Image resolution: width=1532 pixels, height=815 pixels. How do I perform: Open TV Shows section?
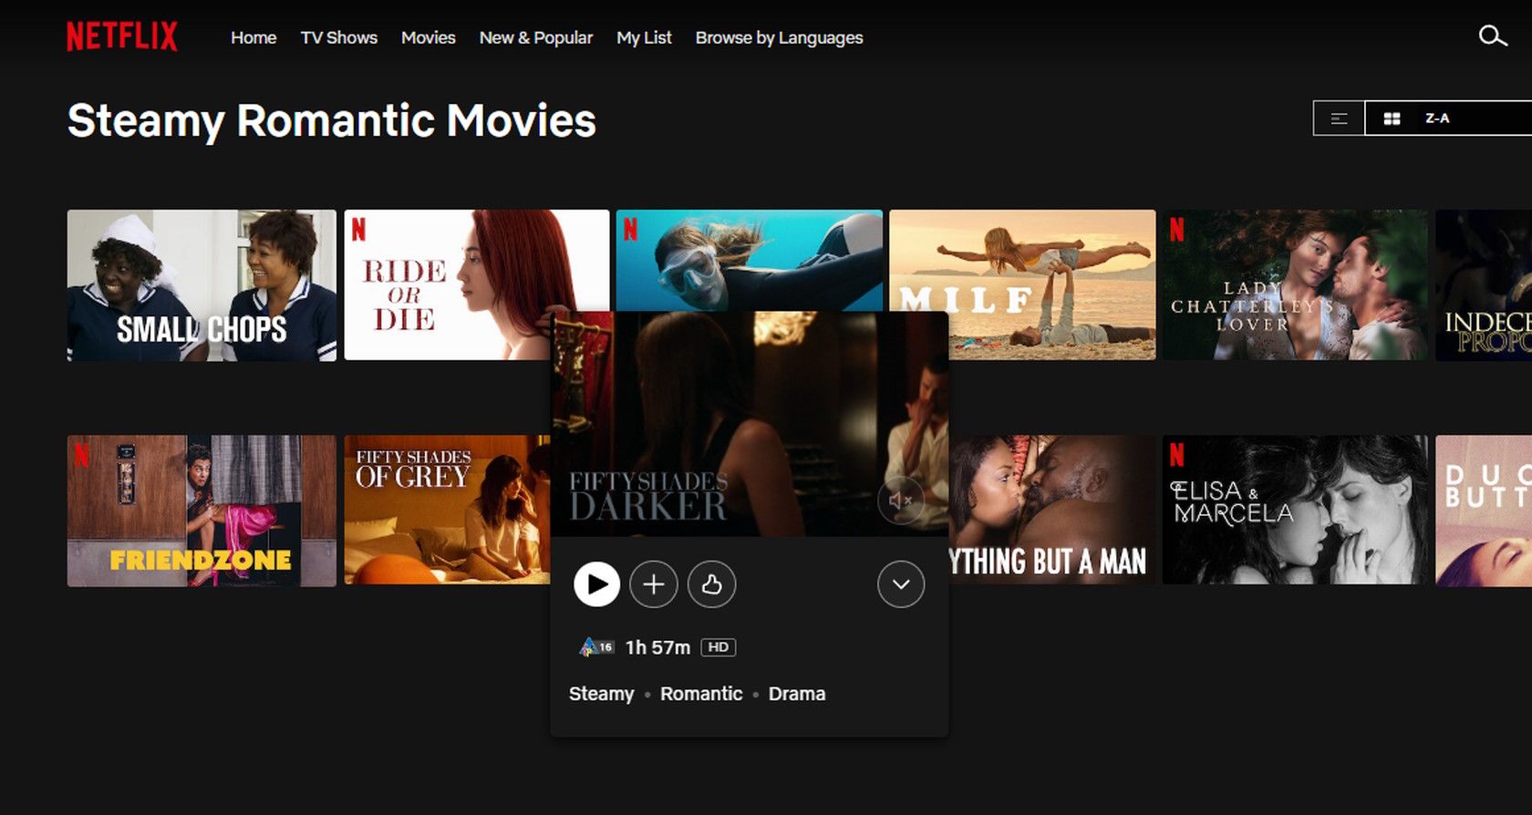click(339, 37)
